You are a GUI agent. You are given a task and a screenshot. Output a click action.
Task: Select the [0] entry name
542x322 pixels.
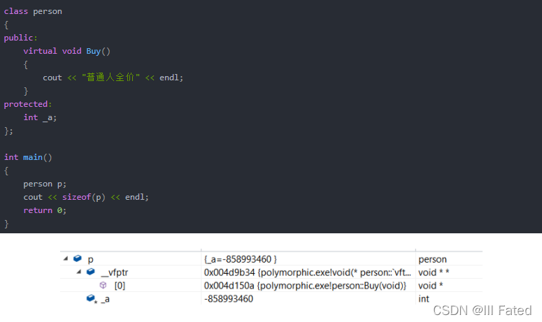coord(120,286)
